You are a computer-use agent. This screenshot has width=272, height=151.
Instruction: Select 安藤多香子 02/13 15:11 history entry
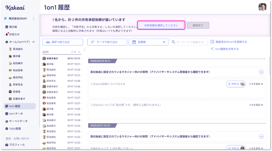(x=62, y=59)
